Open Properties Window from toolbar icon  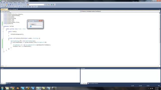tap(48, 4)
